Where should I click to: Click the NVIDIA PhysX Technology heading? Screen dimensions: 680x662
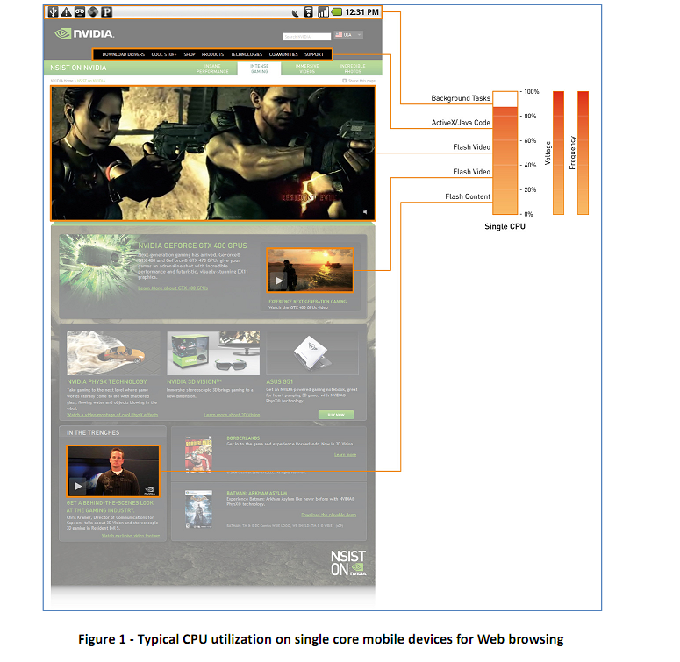pos(107,381)
